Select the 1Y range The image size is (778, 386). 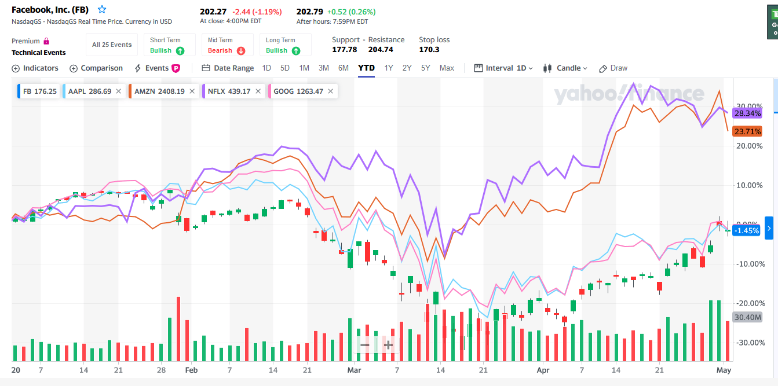pyautogui.click(x=389, y=68)
